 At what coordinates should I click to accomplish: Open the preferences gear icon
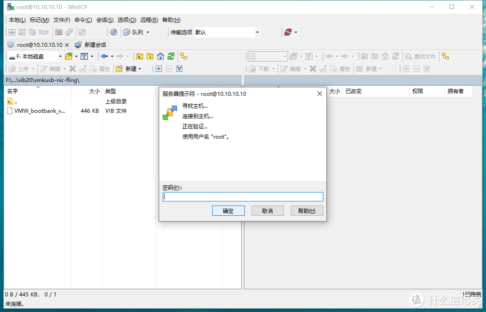[114, 32]
